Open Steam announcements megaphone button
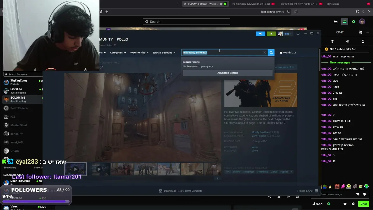The width and height of the screenshot is (373, 210). 261,34
